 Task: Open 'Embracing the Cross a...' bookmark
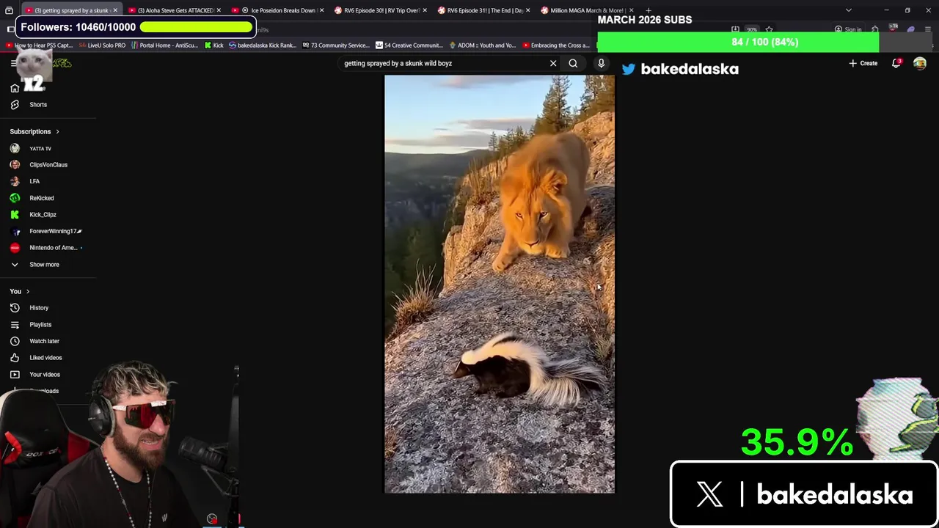coord(556,45)
